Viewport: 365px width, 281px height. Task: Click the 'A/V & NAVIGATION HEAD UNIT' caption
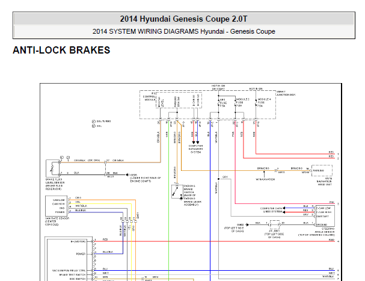(x=324, y=181)
